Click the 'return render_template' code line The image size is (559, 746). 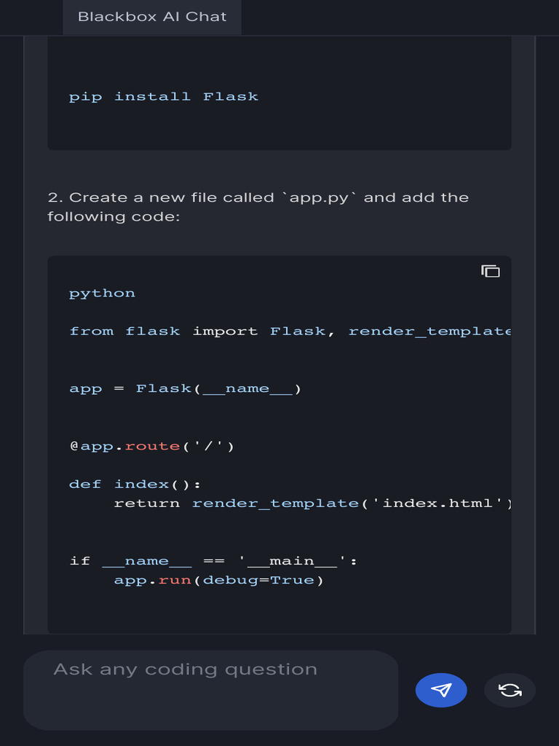[x=313, y=503]
